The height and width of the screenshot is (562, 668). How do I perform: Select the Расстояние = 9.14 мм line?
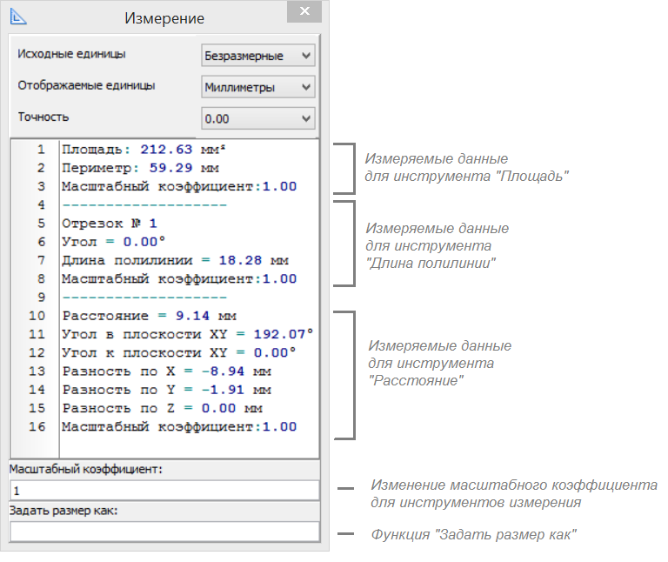pos(149,316)
